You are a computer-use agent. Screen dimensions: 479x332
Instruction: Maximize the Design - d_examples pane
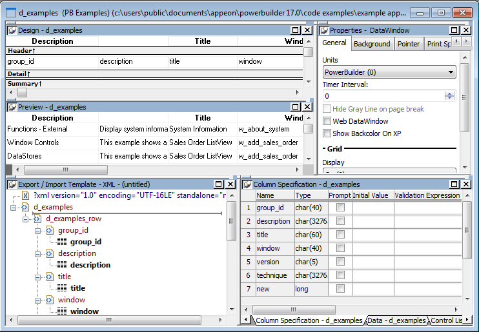pos(296,30)
